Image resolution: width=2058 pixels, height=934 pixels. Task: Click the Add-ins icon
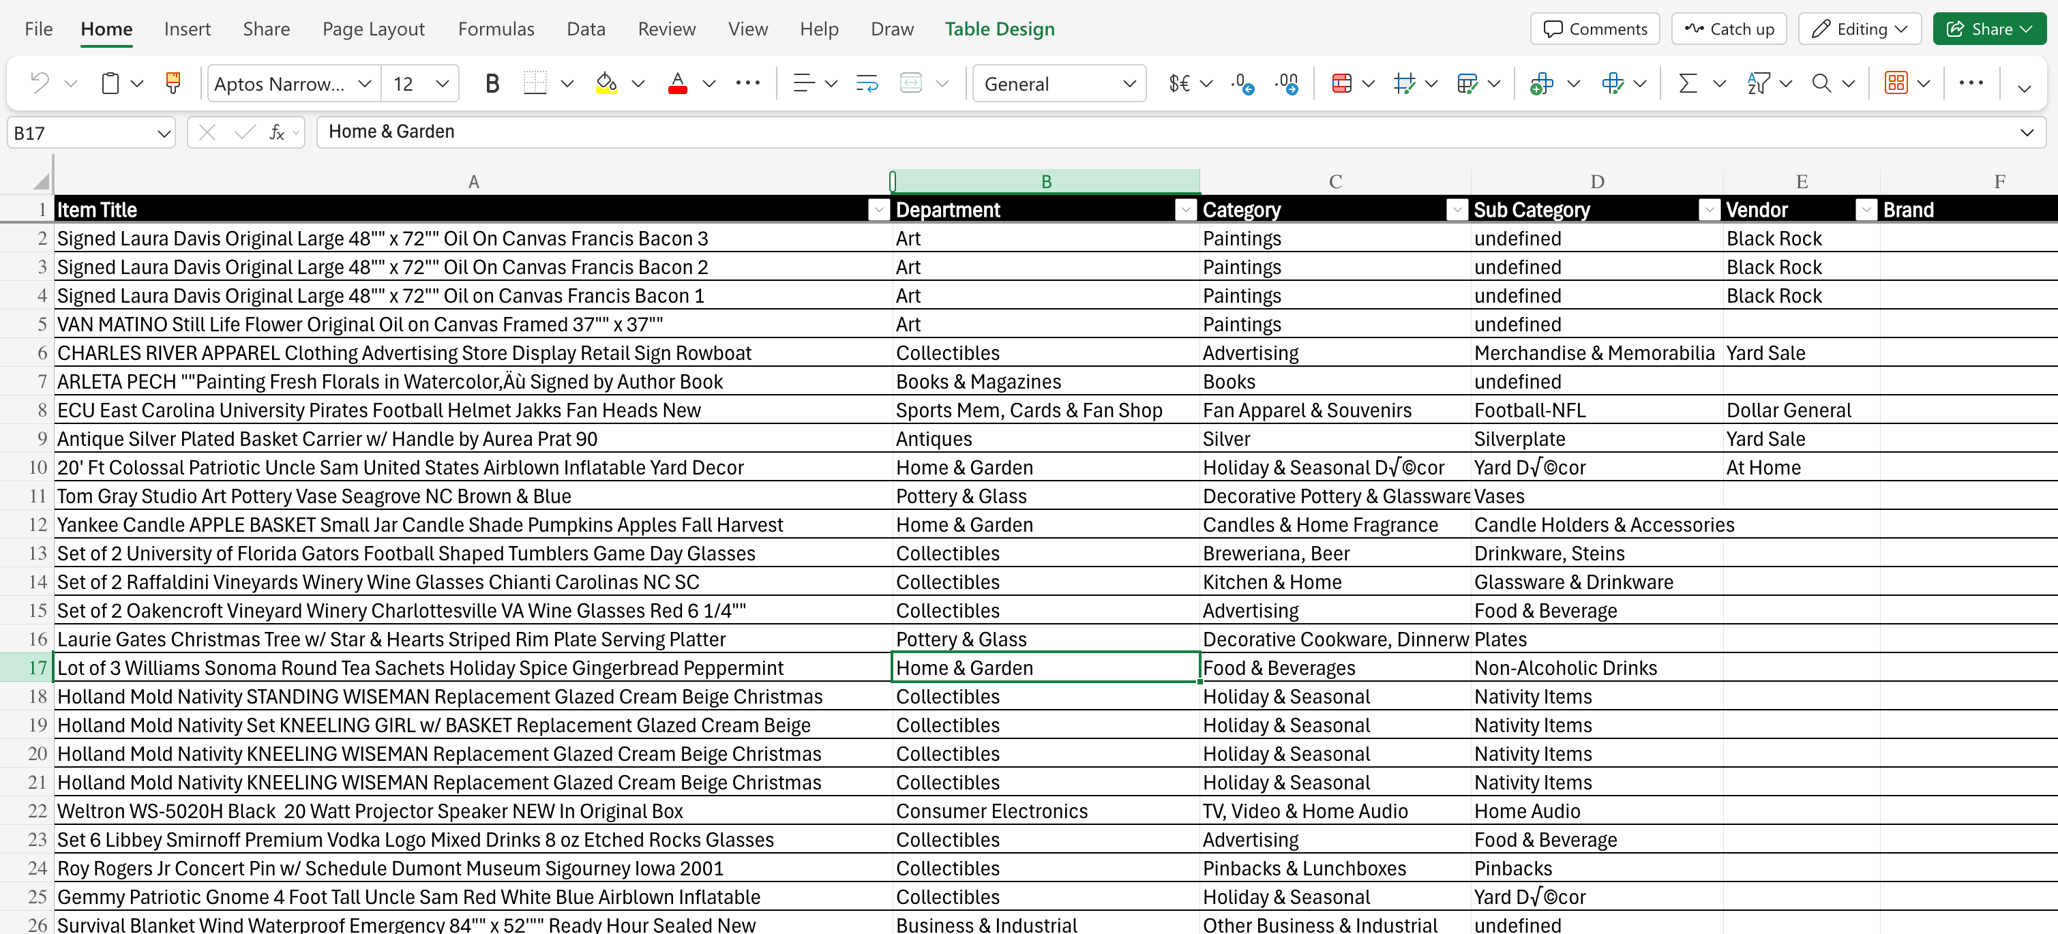[1896, 83]
